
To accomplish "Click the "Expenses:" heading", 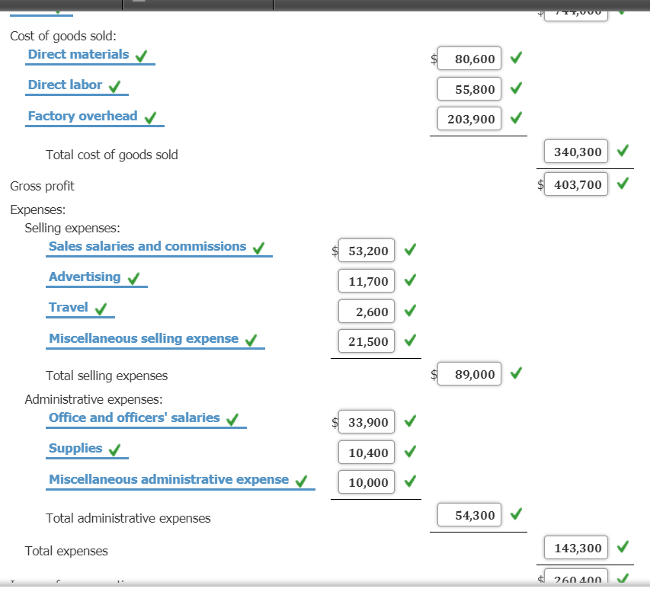I will tap(38, 210).
